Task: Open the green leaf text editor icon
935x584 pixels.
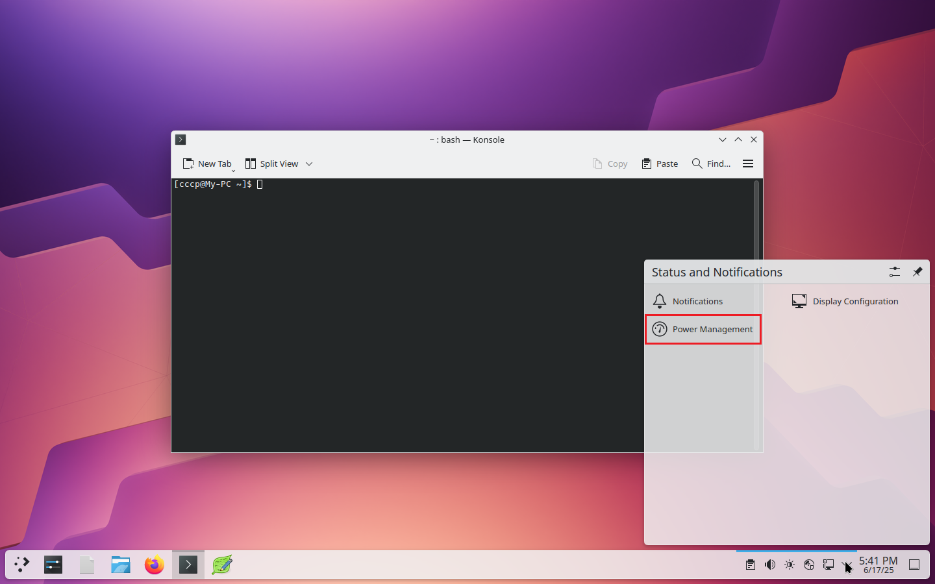Action: coord(222,565)
